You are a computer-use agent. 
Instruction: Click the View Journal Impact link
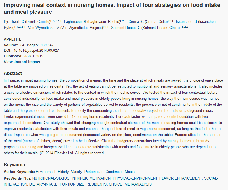point(22,62)
